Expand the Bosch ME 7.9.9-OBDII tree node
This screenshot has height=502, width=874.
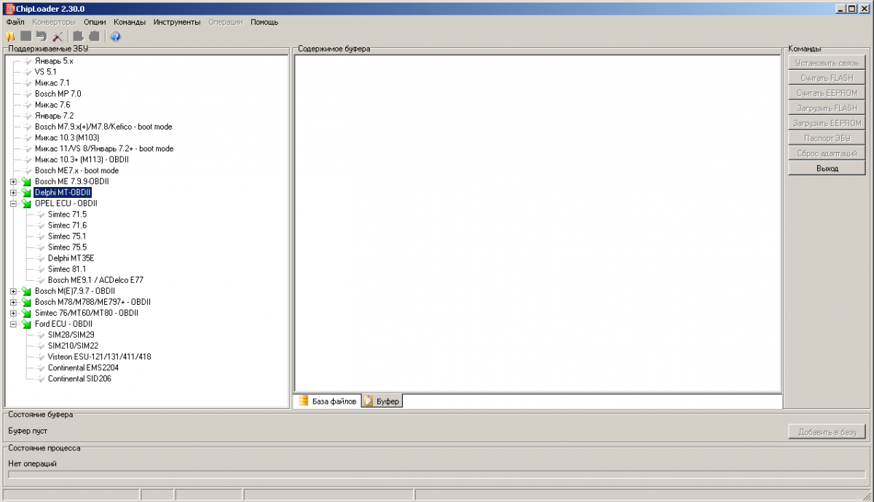[14, 181]
